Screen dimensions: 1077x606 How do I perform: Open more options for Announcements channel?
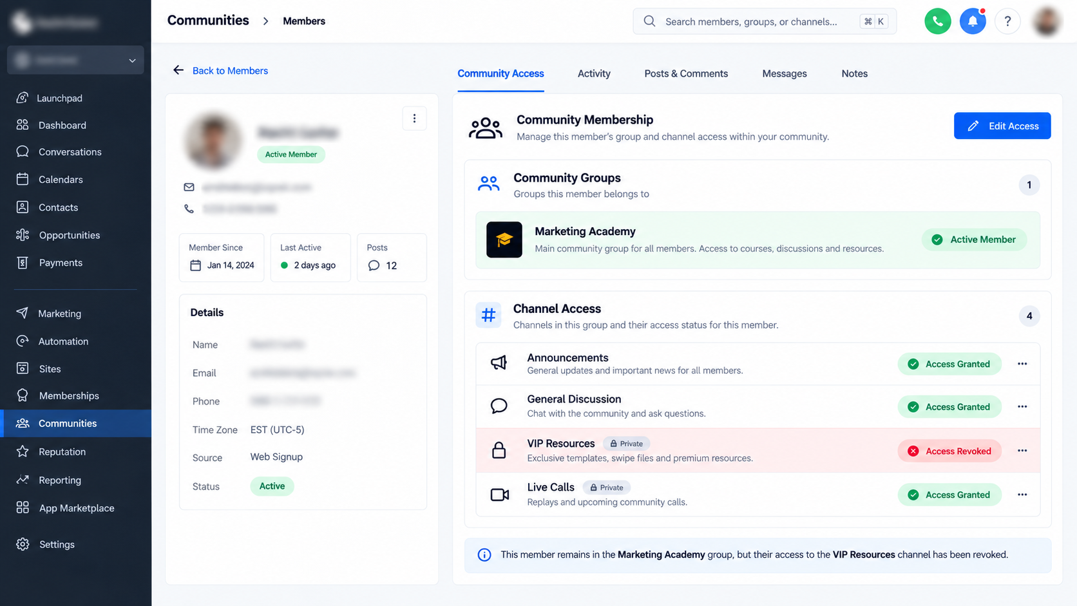point(1022,364)
